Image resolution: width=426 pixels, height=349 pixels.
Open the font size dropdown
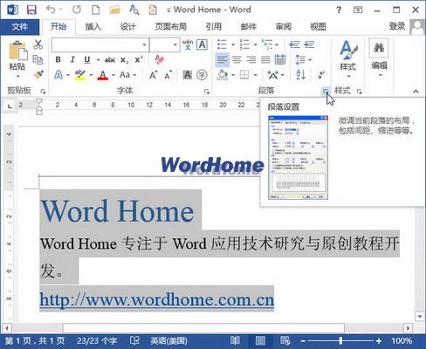tap(175, 44)
